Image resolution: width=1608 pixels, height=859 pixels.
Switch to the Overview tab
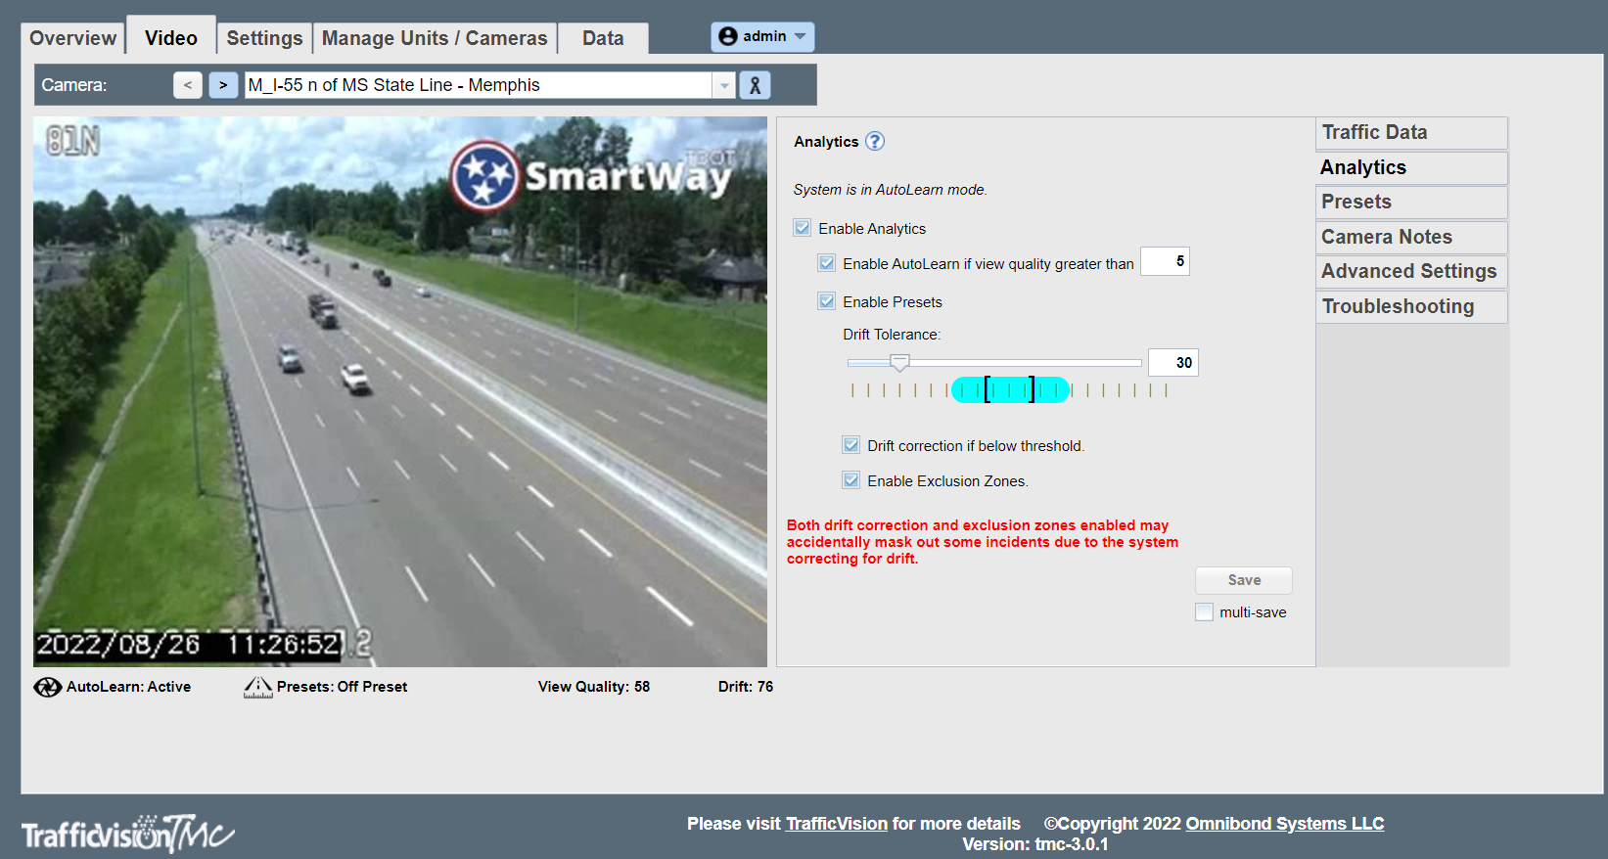click(72, 38)
